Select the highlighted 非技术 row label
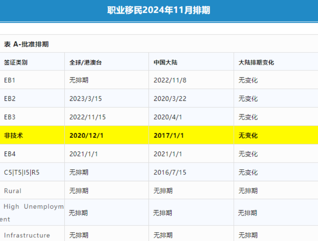Viewport: 318px width, 241px height. tap(13, 136)
